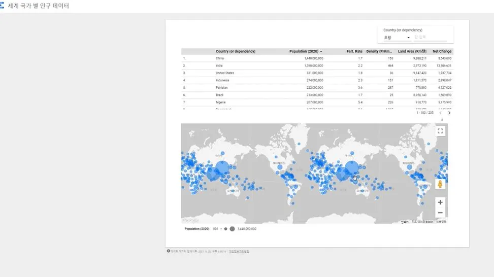The width and height of the screenshot is (494, 277).
Task: Click the data last updated info icon
Action: pyautogui.click(x=168, y=251)
